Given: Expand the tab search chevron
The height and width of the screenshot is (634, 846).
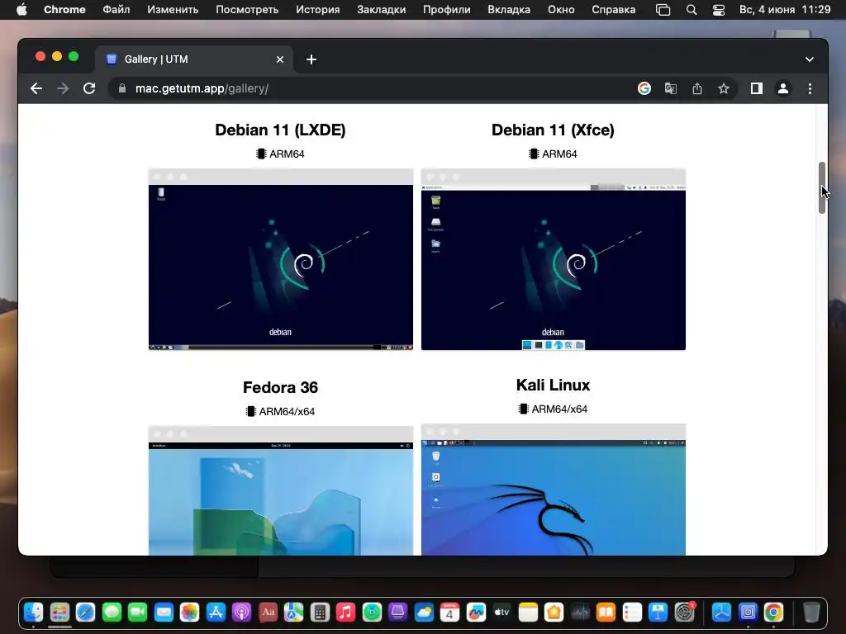Looking at the screenshot, I should click(x=810, y=59).
